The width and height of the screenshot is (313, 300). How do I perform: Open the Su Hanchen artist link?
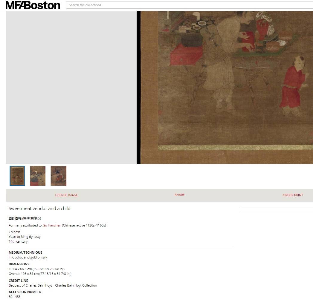(52, 225)
